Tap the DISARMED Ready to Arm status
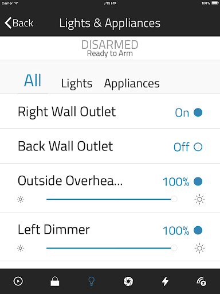 [x=110, y=48]
